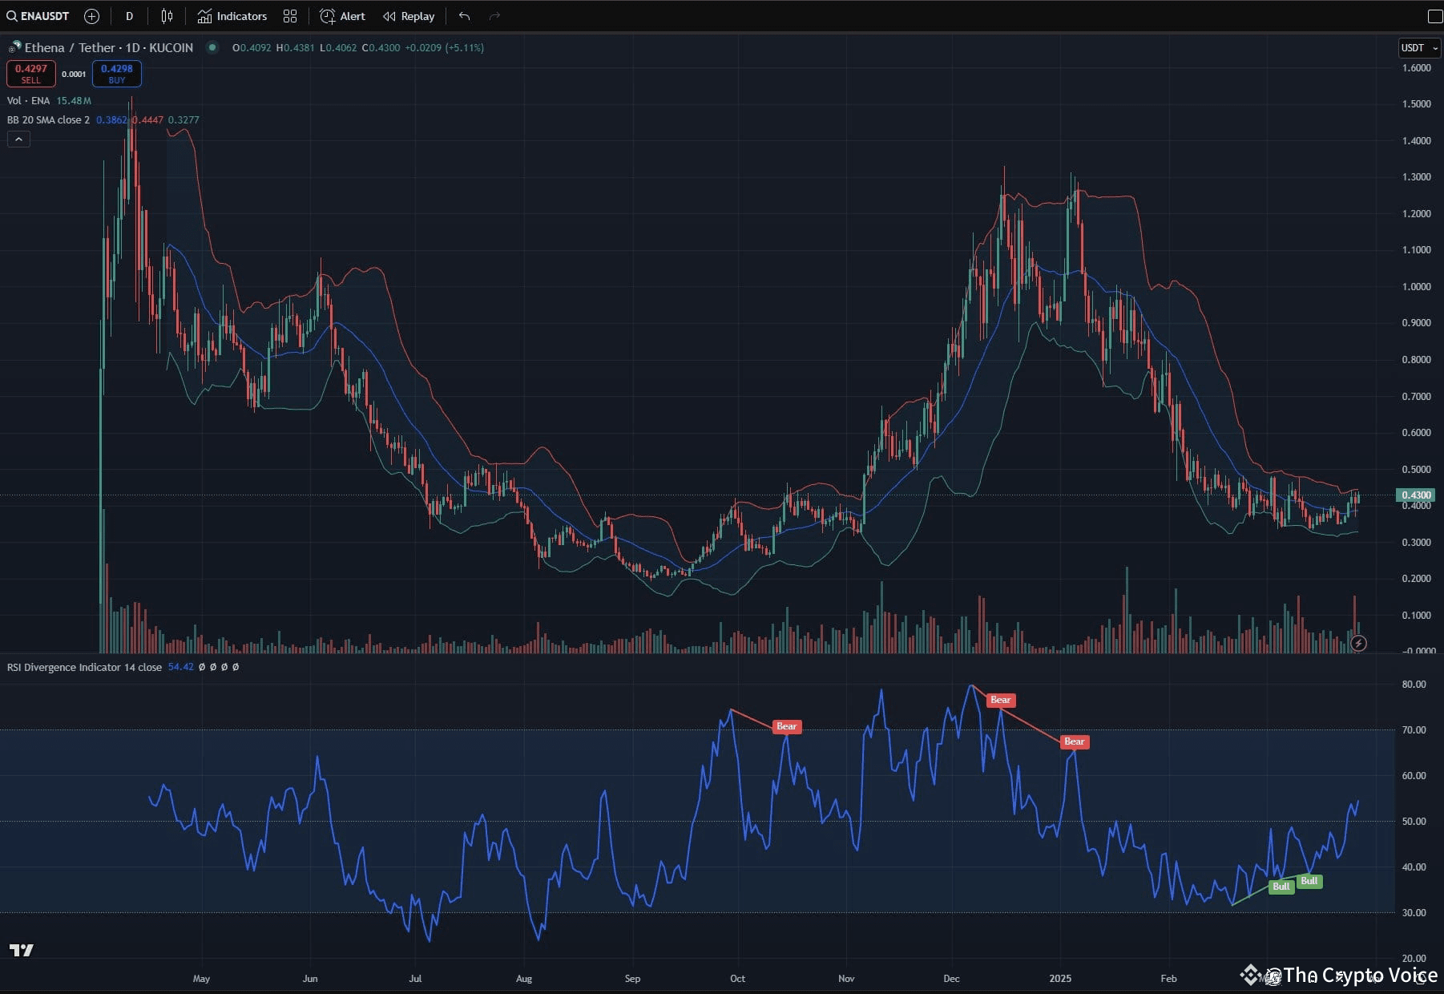
Task: Undo the last chart action
Action: (x=464, y=16)
